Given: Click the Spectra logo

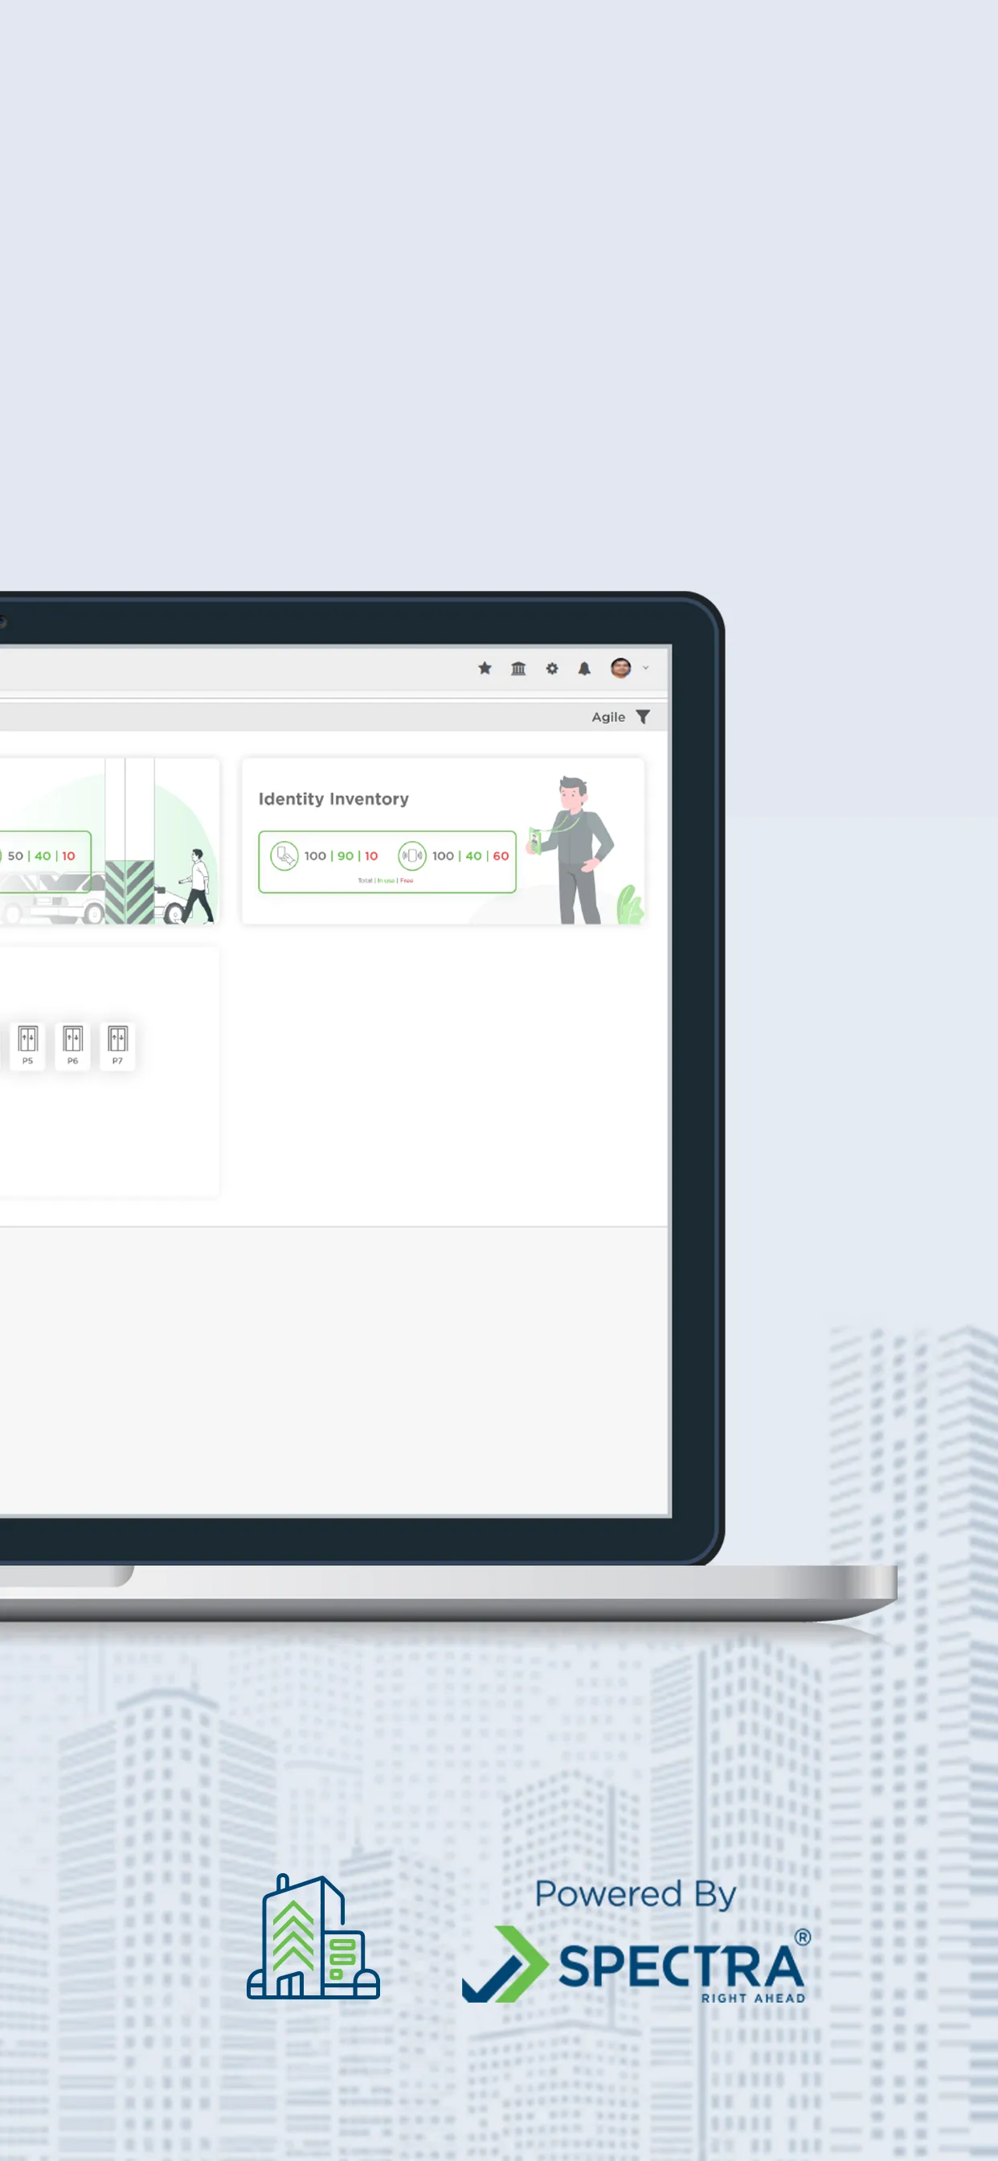Looking at the screenshot, I should click(636, 1964).
